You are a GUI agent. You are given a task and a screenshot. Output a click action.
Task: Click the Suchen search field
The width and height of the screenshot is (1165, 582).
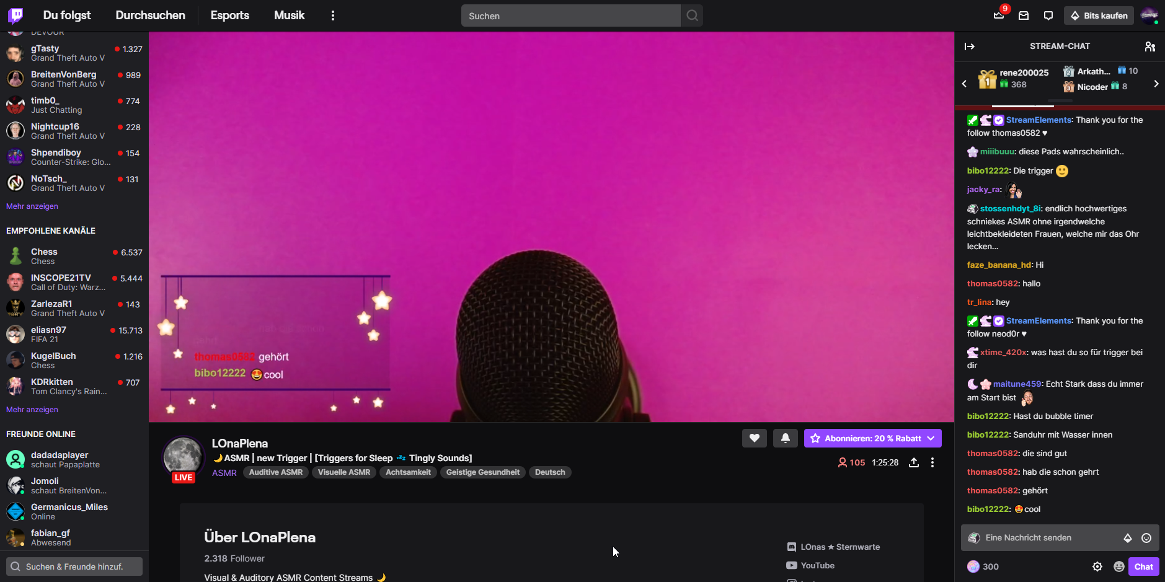pos(570,15)
